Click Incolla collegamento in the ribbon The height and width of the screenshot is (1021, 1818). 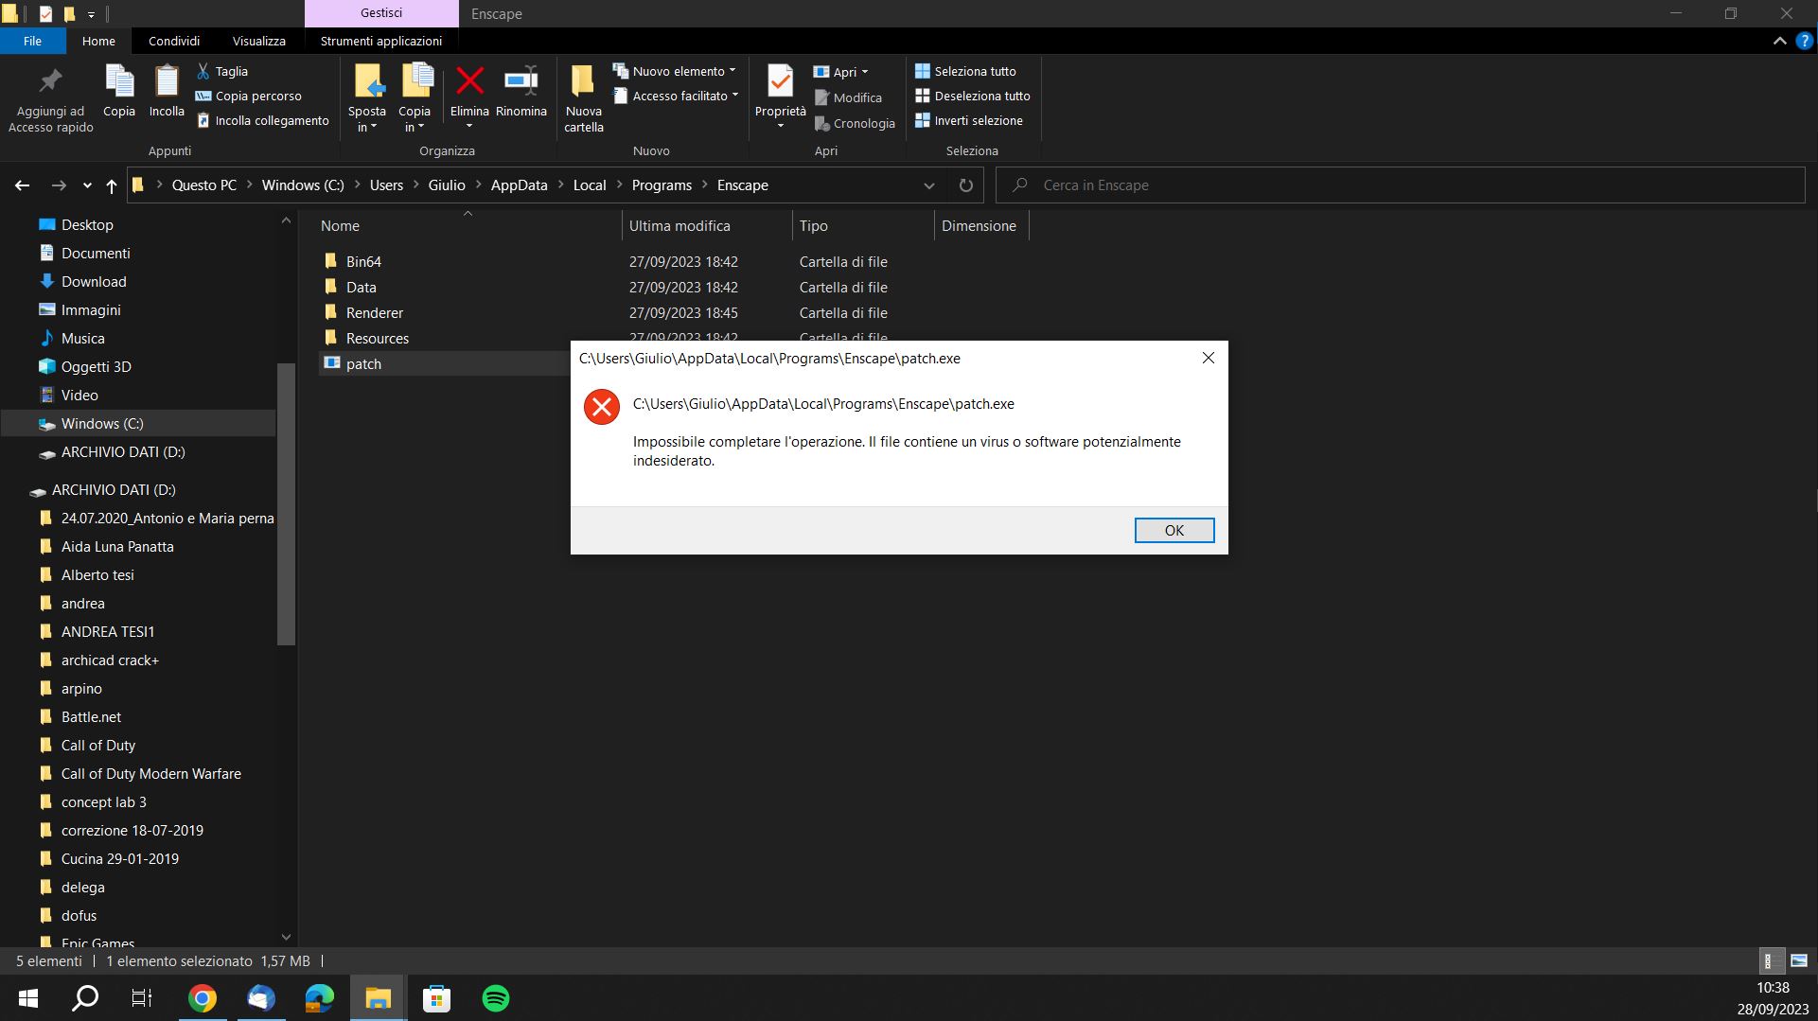pos(263,120)
